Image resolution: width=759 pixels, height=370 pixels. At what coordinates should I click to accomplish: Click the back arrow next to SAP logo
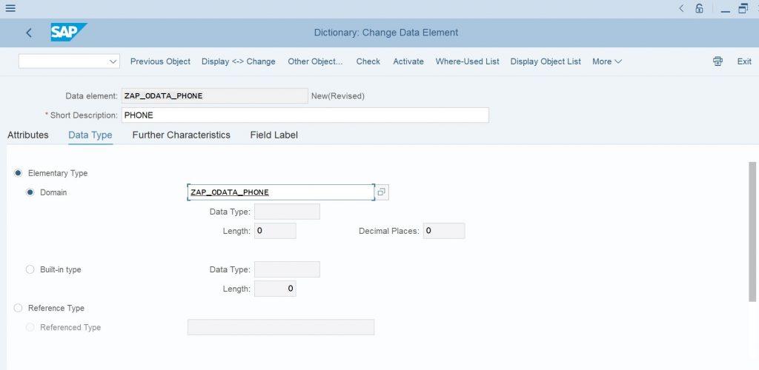coord(29,33)
